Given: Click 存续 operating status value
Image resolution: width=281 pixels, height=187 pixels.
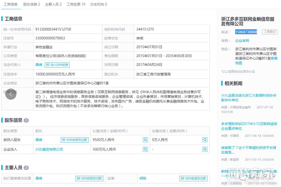Looking at the screenshot, I should point(140,38).
